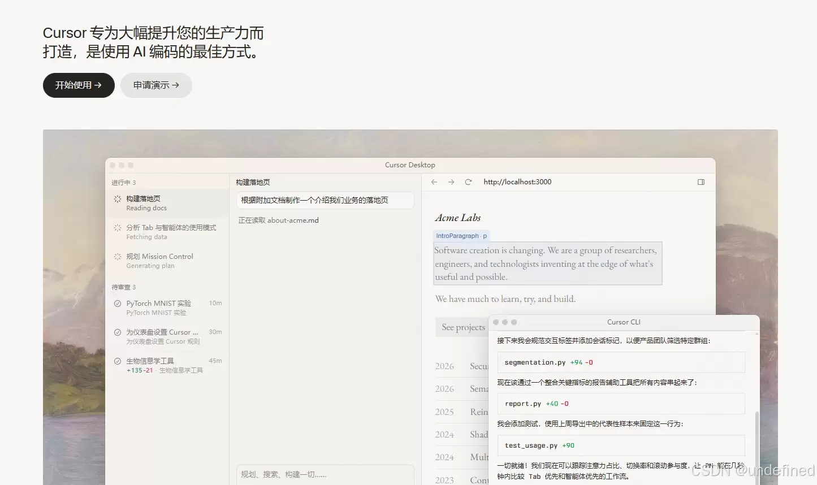Click the We have much to learn line
The image size is (817, 485).
pyautogui.click(x=505, y=299)
